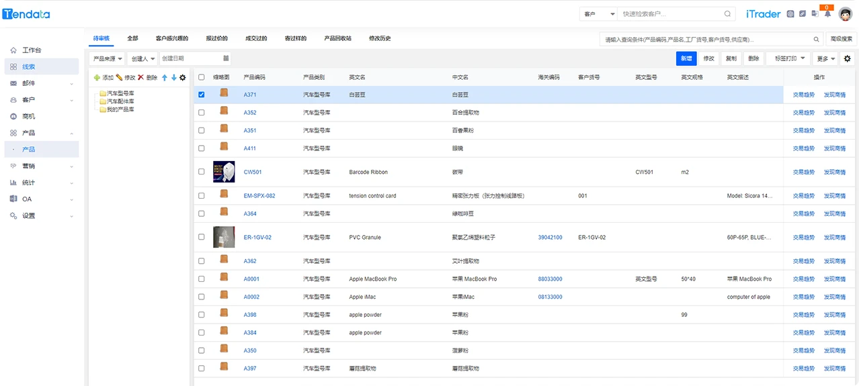The width and height of the screenshot is (859, 386).
Task: Switch to the 报过价的 tab
Action: (216, 38)
